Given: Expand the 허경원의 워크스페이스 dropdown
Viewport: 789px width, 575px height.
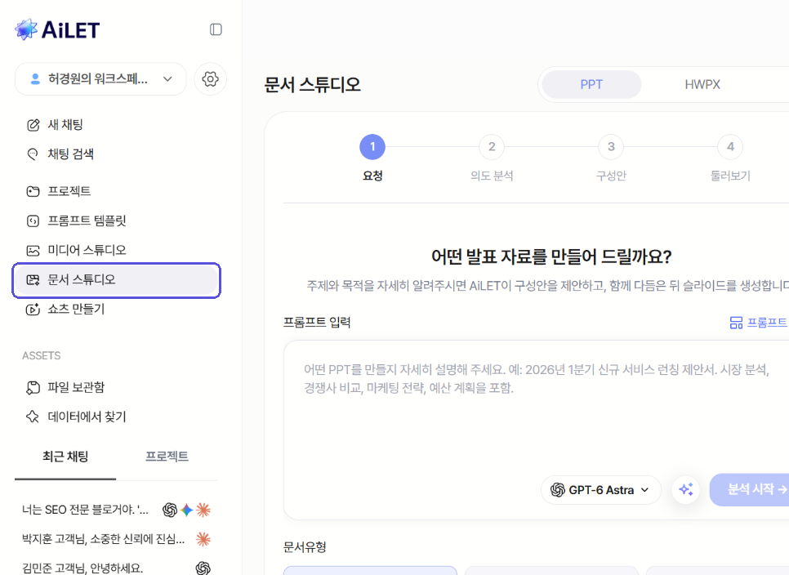Looking at the screenshot, I should [x=100, y=79].
